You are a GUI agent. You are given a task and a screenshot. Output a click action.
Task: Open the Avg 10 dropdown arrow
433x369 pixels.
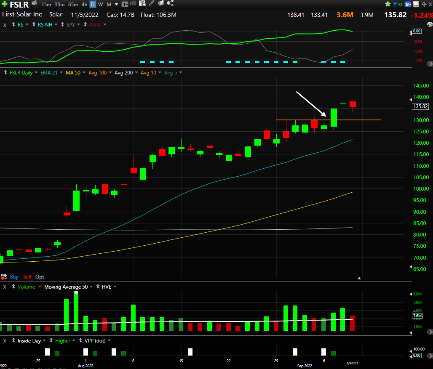tap(160, 72)
